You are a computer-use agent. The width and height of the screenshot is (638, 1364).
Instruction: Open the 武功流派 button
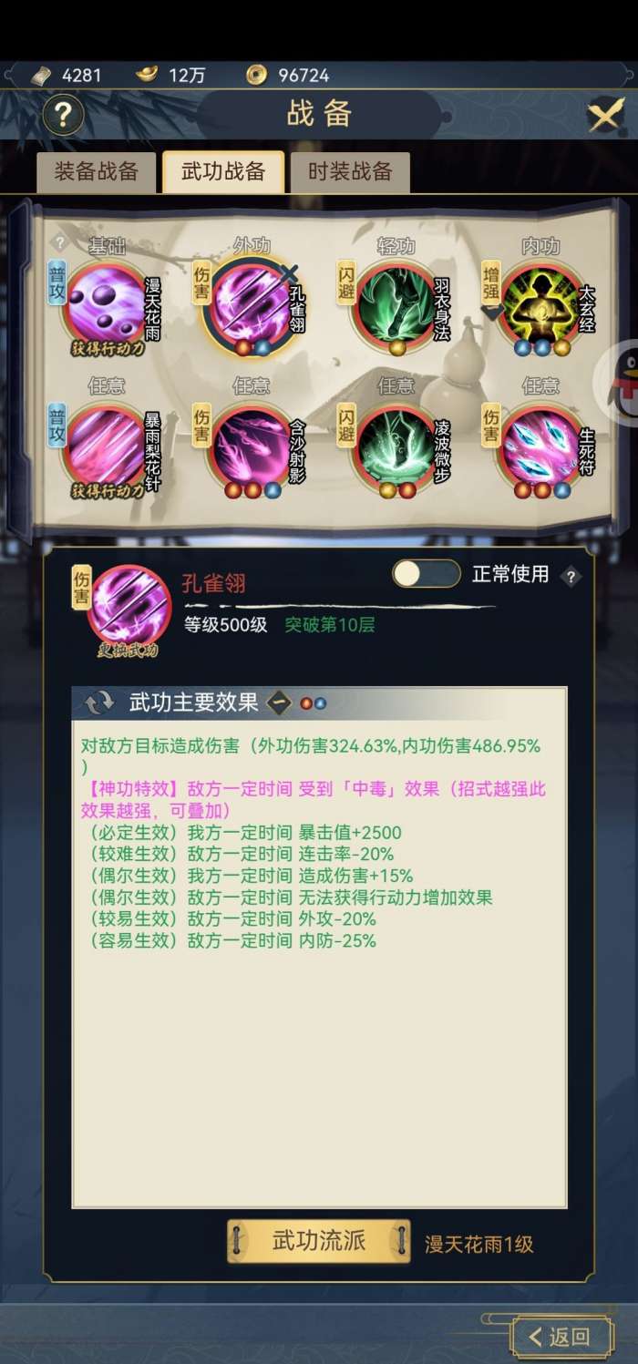[x=318, y=1242]
